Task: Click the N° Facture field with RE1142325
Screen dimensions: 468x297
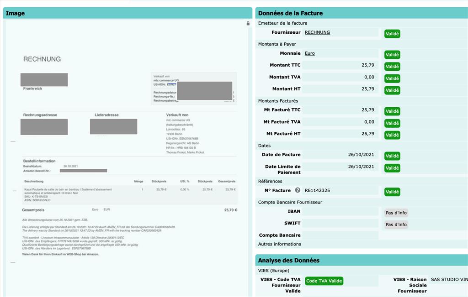Action: [x=340, y=190]
